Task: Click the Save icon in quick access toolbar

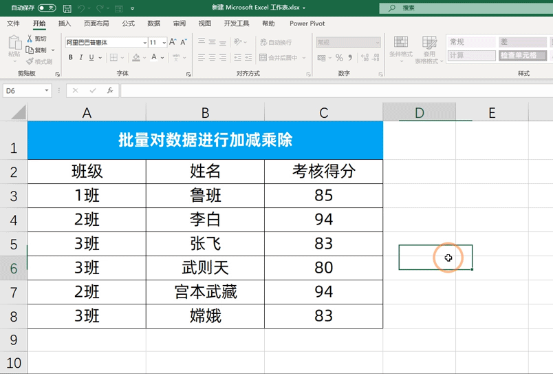Action: pos(67,8)
